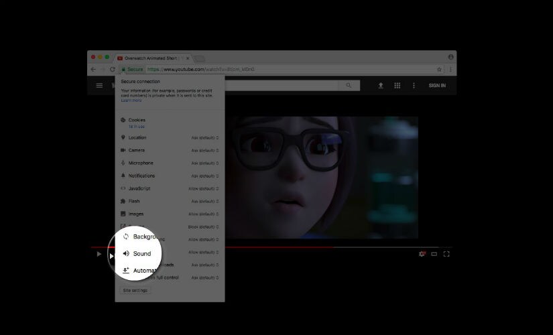
Task: Click SIGN IN on YouTube
Action: pyautogui.click(x=437, y=85)
